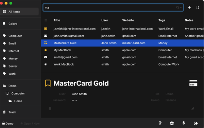This screenshot has width=204, height=128.
Task: Open the sort order icon menu
Action: [198, 7]
